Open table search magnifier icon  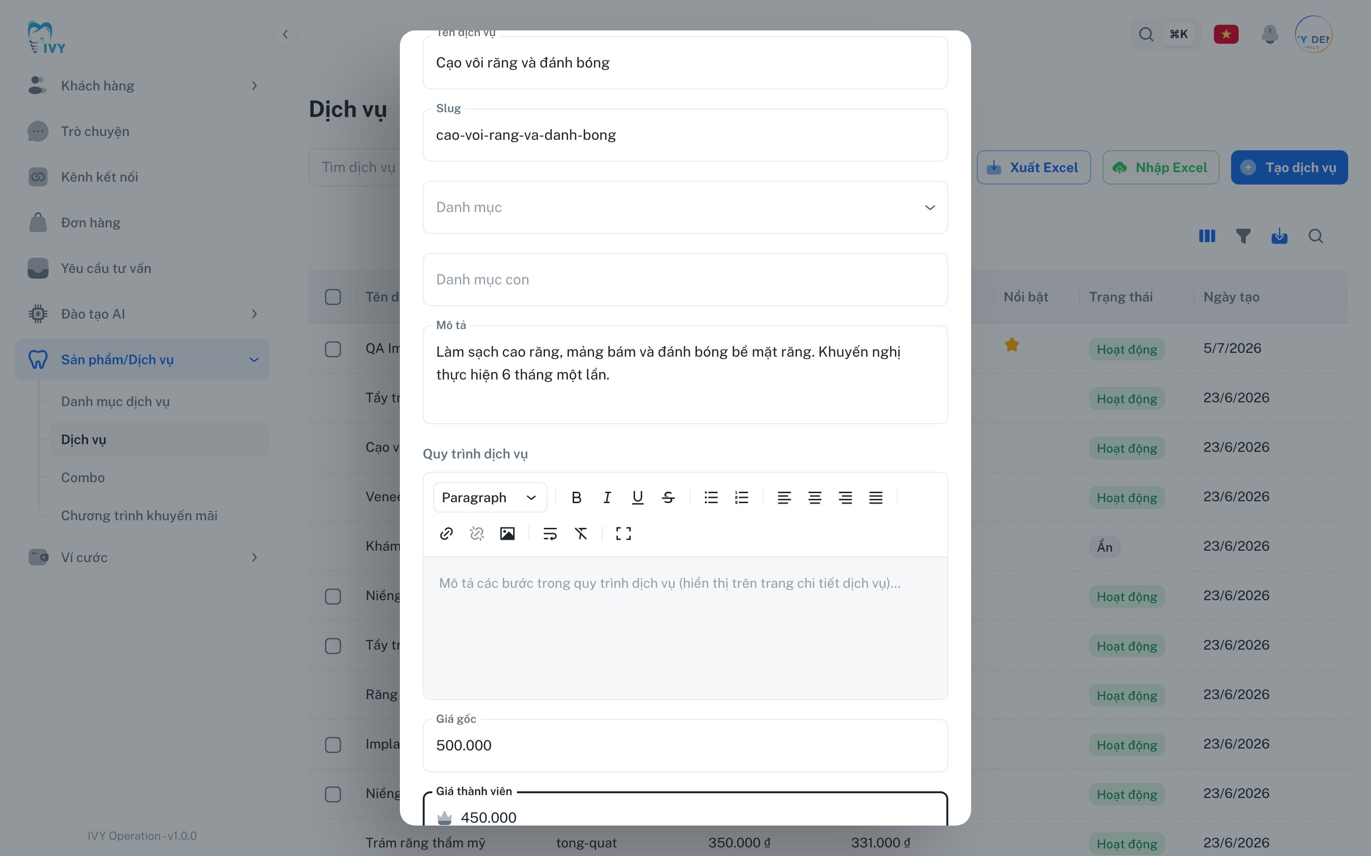1315,236
